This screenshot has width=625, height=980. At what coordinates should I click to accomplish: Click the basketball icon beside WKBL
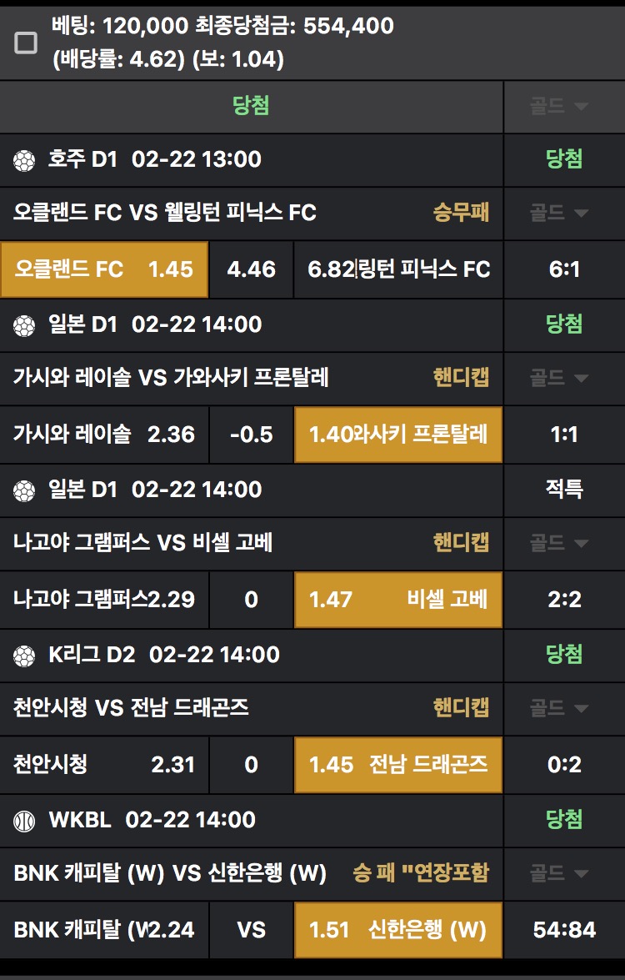click(x=24, y=821)
